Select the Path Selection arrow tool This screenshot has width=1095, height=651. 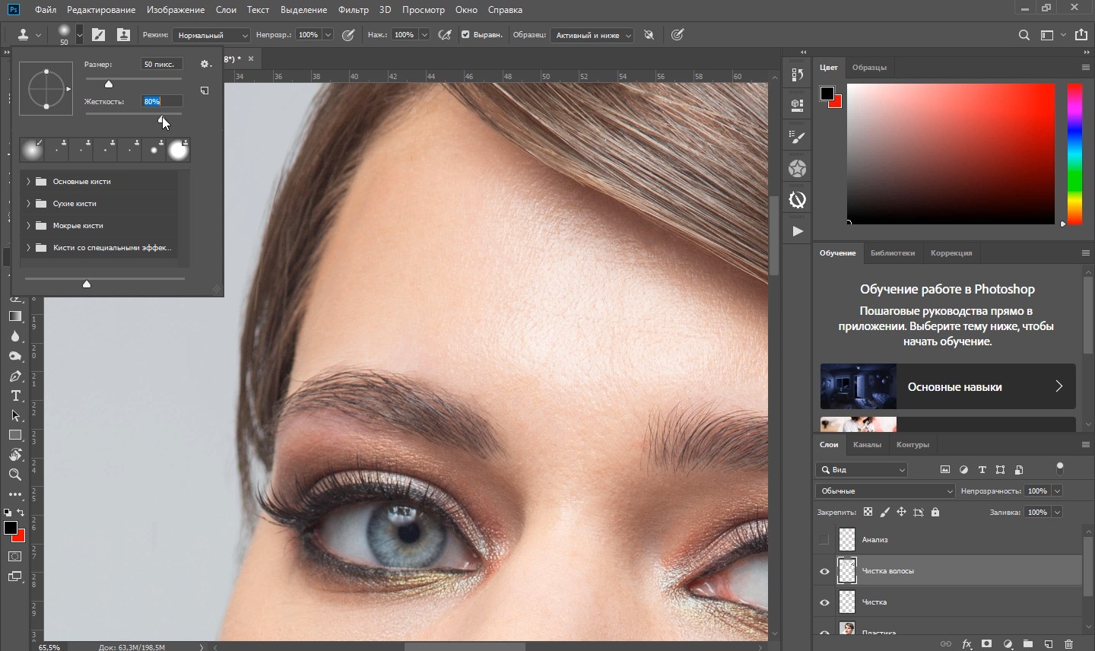click(15, 416)
